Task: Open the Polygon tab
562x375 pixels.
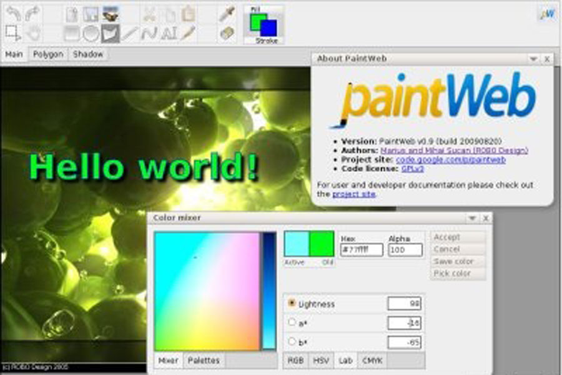Action: pos(48,54)
